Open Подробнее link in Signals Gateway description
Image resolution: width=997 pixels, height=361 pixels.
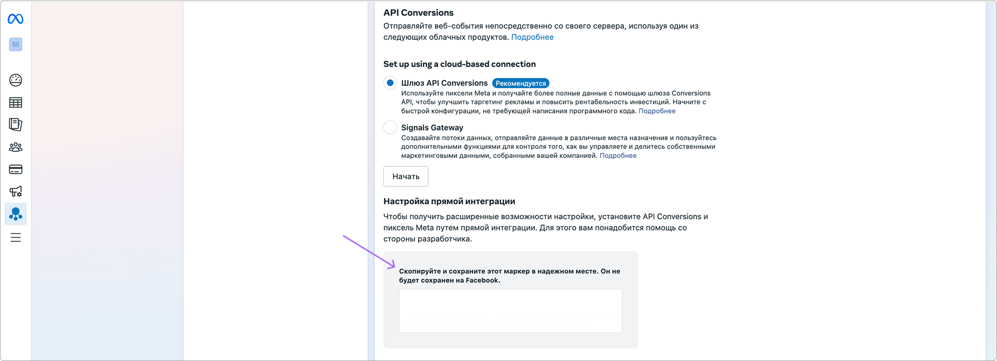tap(618, 156)
